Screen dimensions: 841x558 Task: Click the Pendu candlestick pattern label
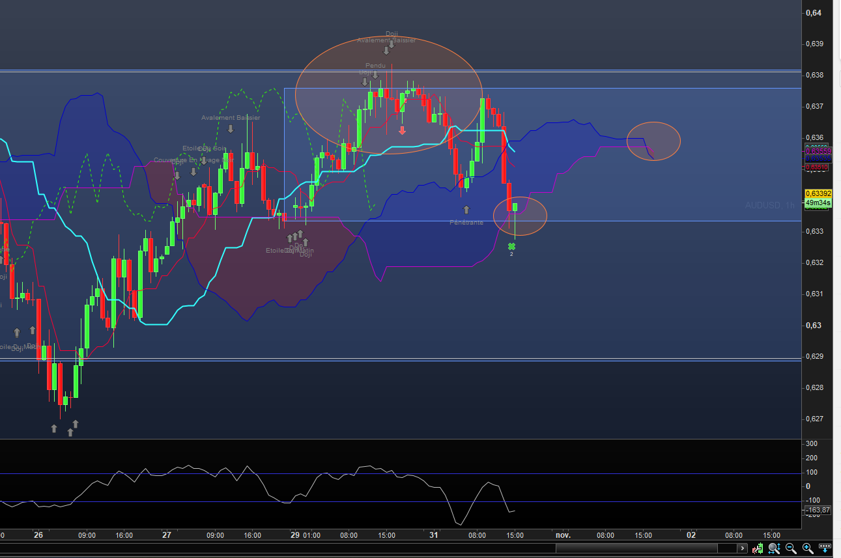pyautogui.click(x=375, y=66)
